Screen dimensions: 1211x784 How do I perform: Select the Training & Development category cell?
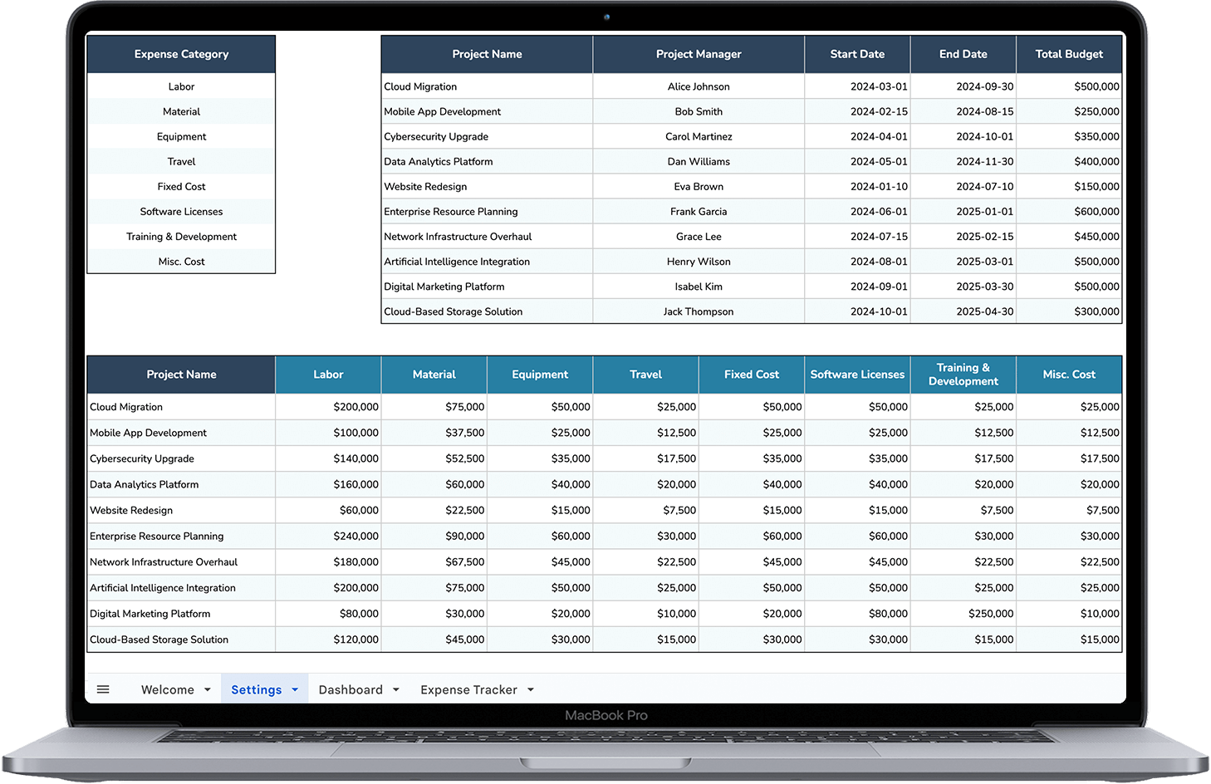point(181,237)
